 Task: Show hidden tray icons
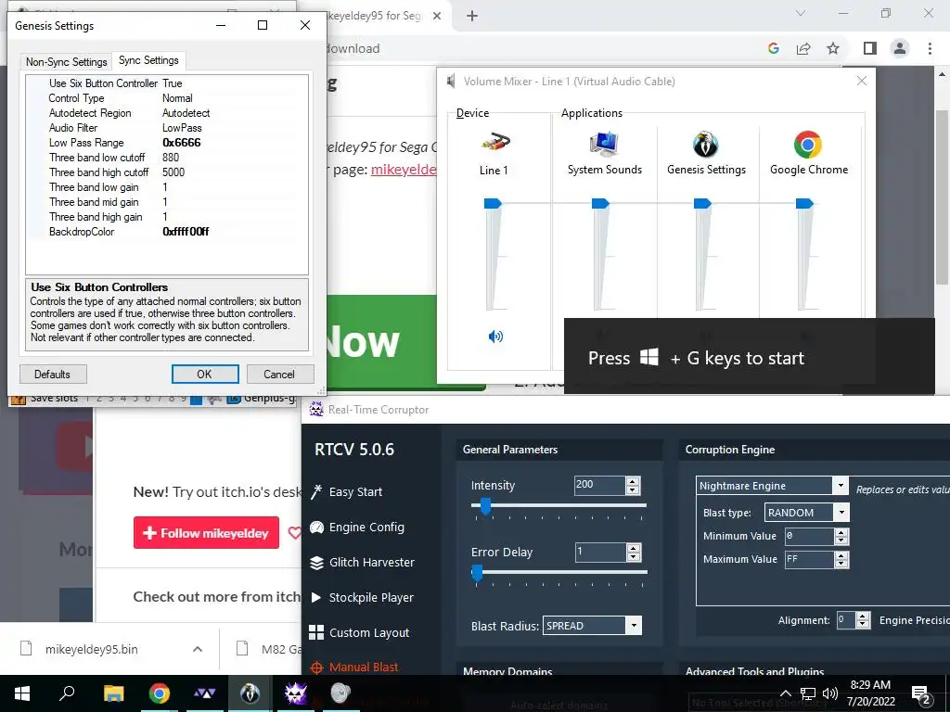pos(785,693)
